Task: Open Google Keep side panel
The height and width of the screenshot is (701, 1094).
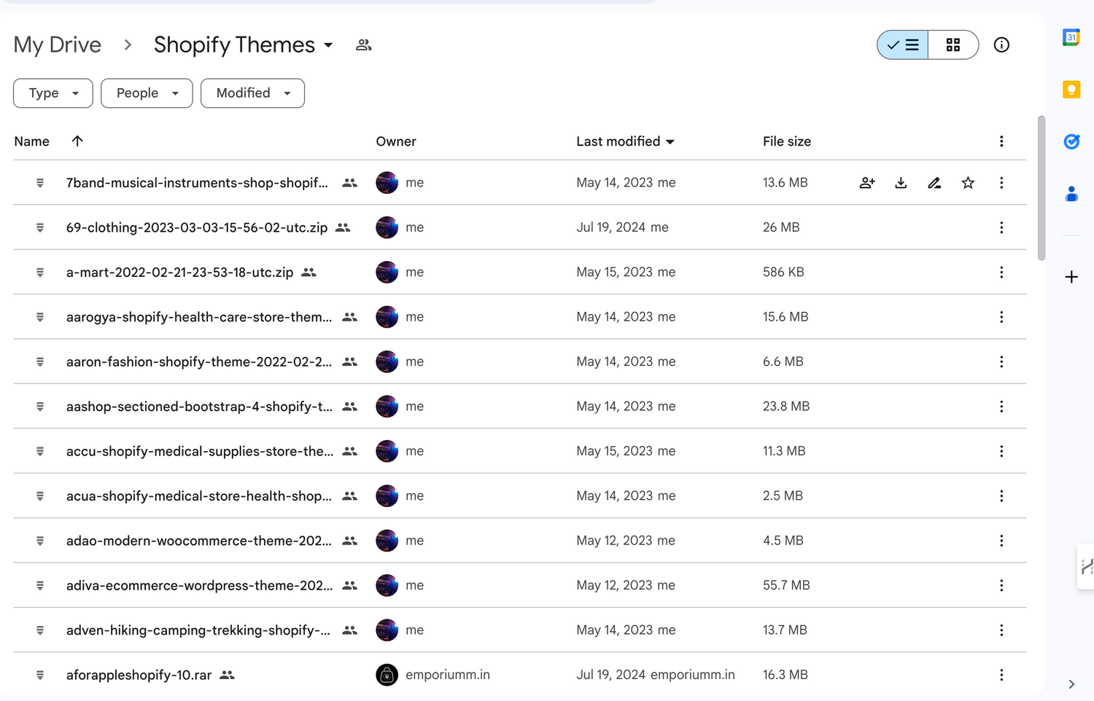Action: pyautogui.click(x=1071, y=90)
